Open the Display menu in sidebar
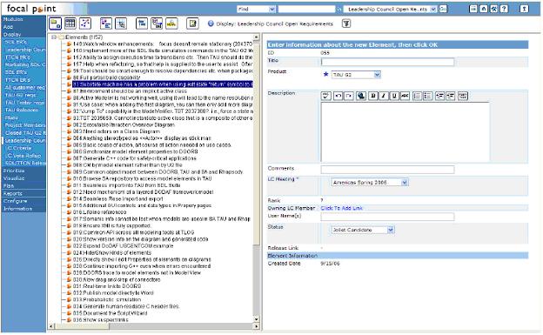 click(x=12, y=34)
